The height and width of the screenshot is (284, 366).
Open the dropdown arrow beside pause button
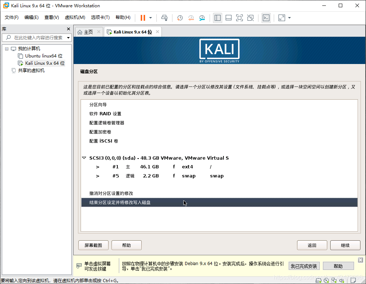click(x=151, y=18)
